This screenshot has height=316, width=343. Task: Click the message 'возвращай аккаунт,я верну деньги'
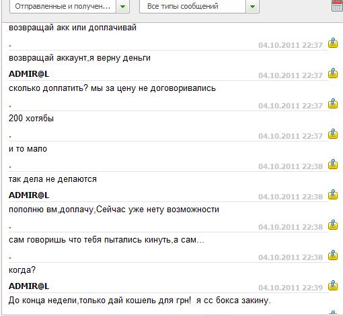pos(79,58)
